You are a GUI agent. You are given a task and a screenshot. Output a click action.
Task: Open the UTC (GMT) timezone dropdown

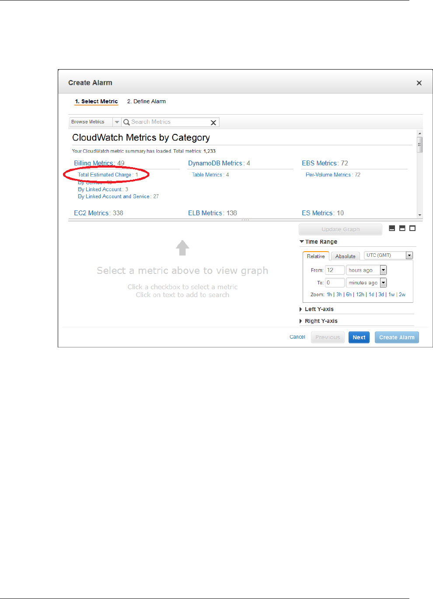coord(409,255)
